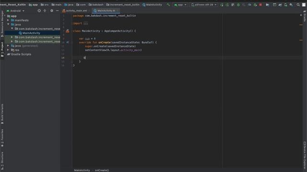
Task: Click the app breadcrumb in navigation bar
Action: pyautogui.click(x=33, y=5)
